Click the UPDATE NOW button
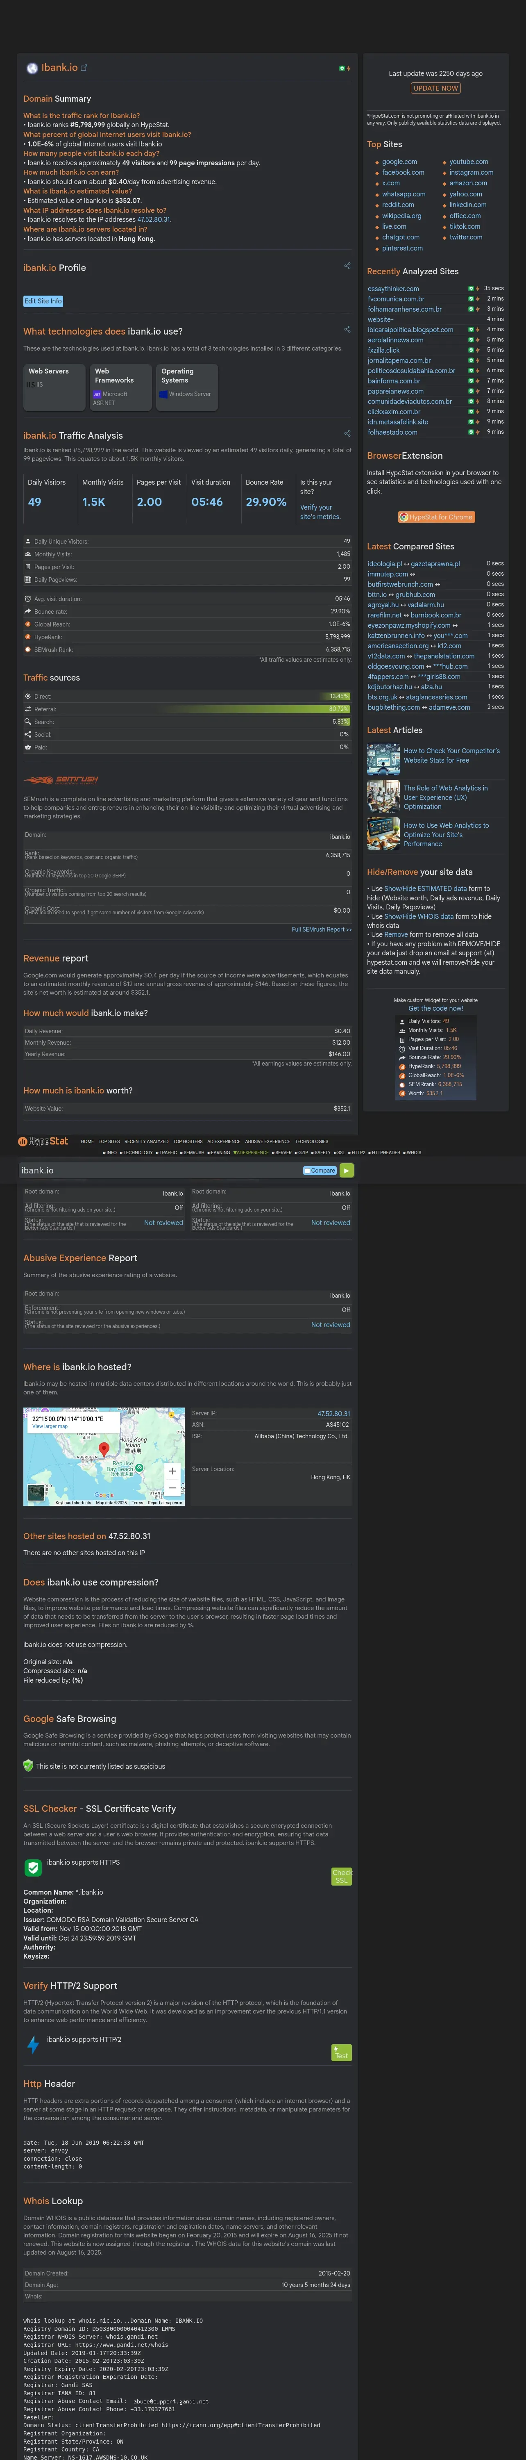The height and width of the screenshot is (2460, 526). click(x=435, y=88)
